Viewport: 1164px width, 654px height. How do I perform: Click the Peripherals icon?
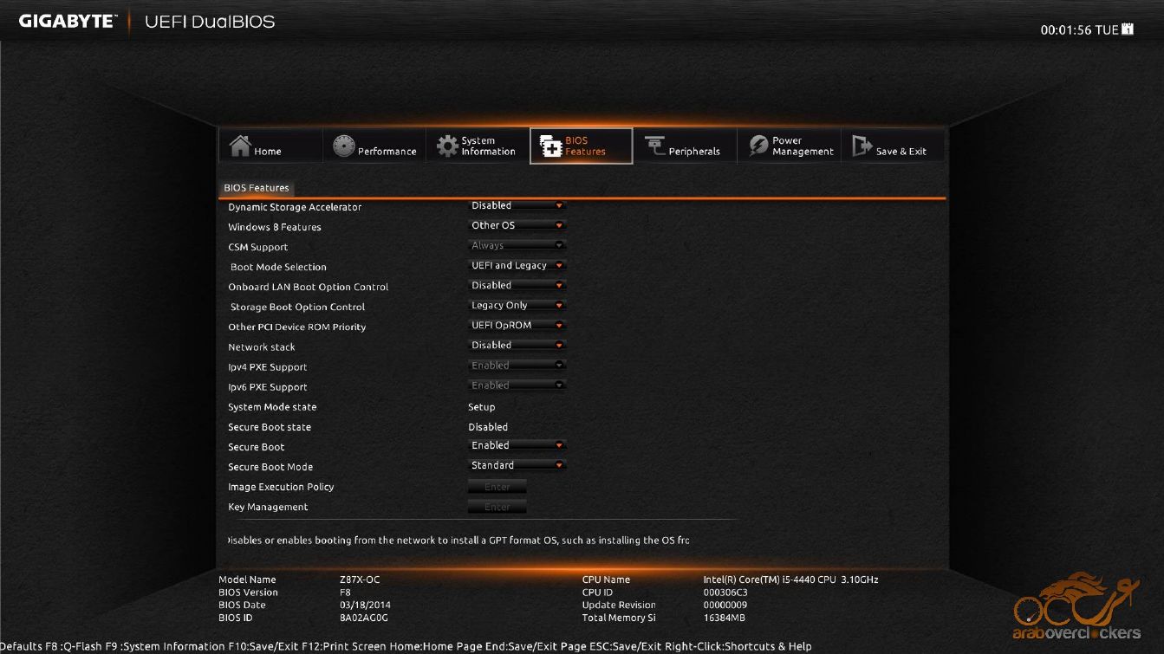[654, 146]
